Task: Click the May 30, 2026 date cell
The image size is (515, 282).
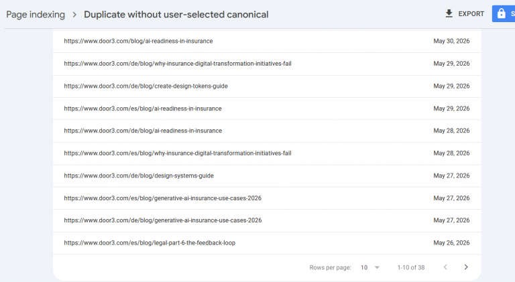Action: point(451,41)
